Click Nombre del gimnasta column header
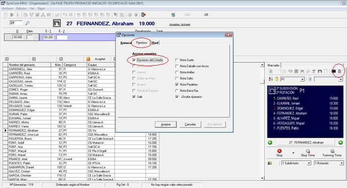This screenshot has height=188, width=347. click(x=29, y=65)
